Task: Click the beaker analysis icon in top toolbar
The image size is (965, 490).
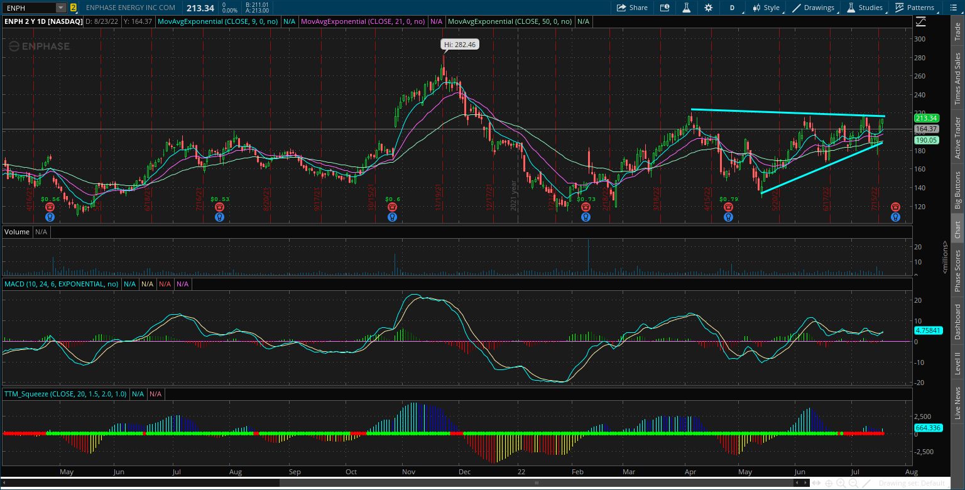Action: (x=686, y=8)
